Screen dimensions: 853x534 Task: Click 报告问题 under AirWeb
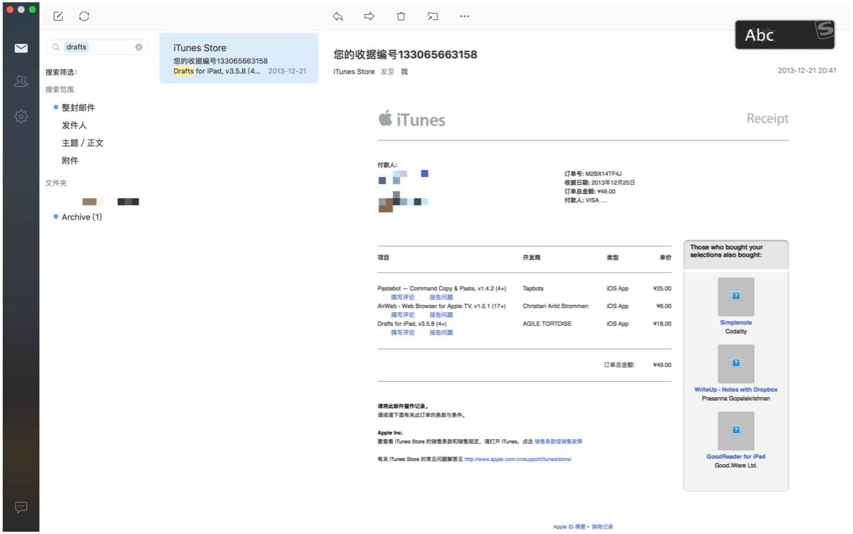[x=441, y=315]
